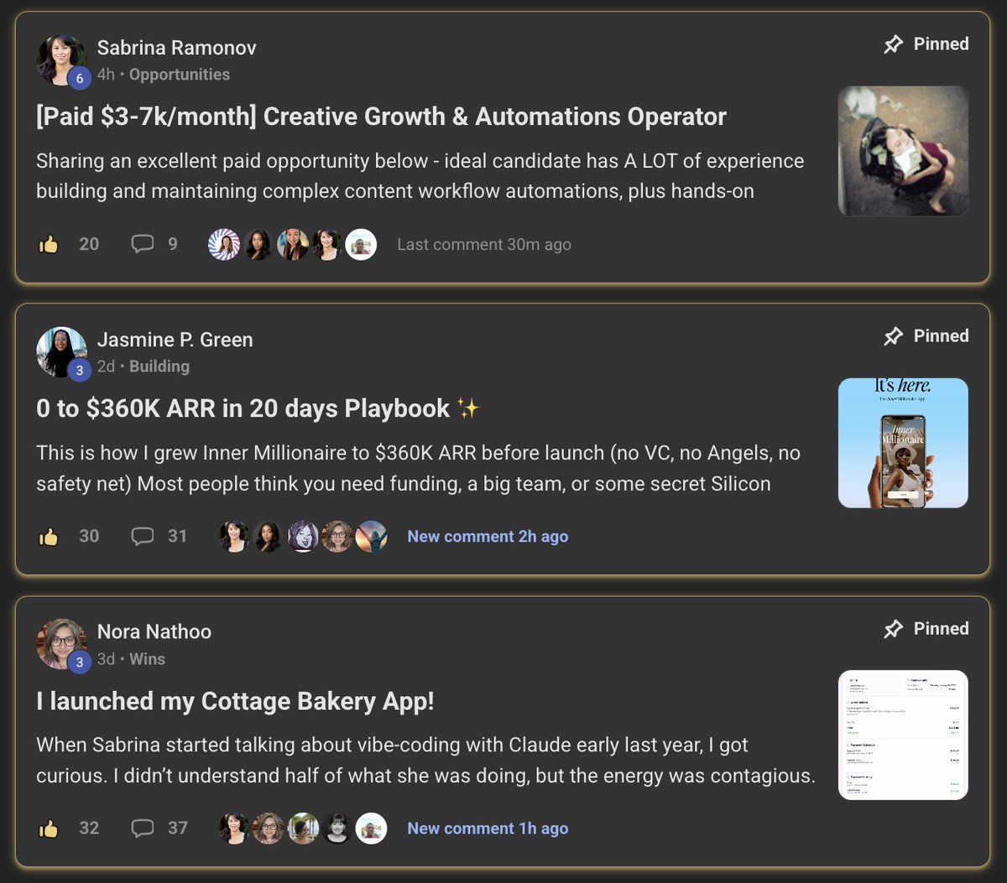Like Sabrina Ramonov's job opportunity post
This screenshot has height=883, width=1007.
[x=49, y=244]
